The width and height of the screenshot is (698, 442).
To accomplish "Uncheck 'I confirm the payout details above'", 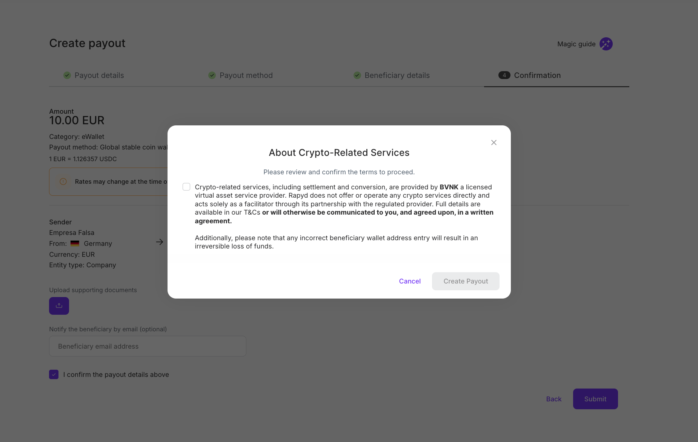I will point(54,374).
